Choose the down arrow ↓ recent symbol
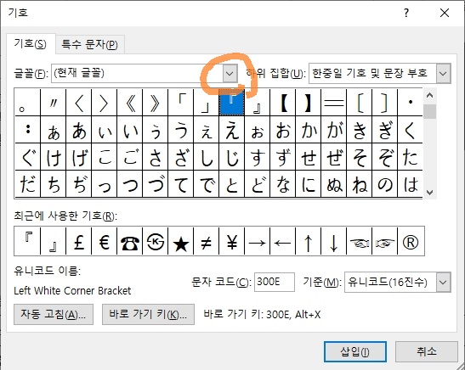The height and width of the screenshot is (370, 465). (333, 241)
